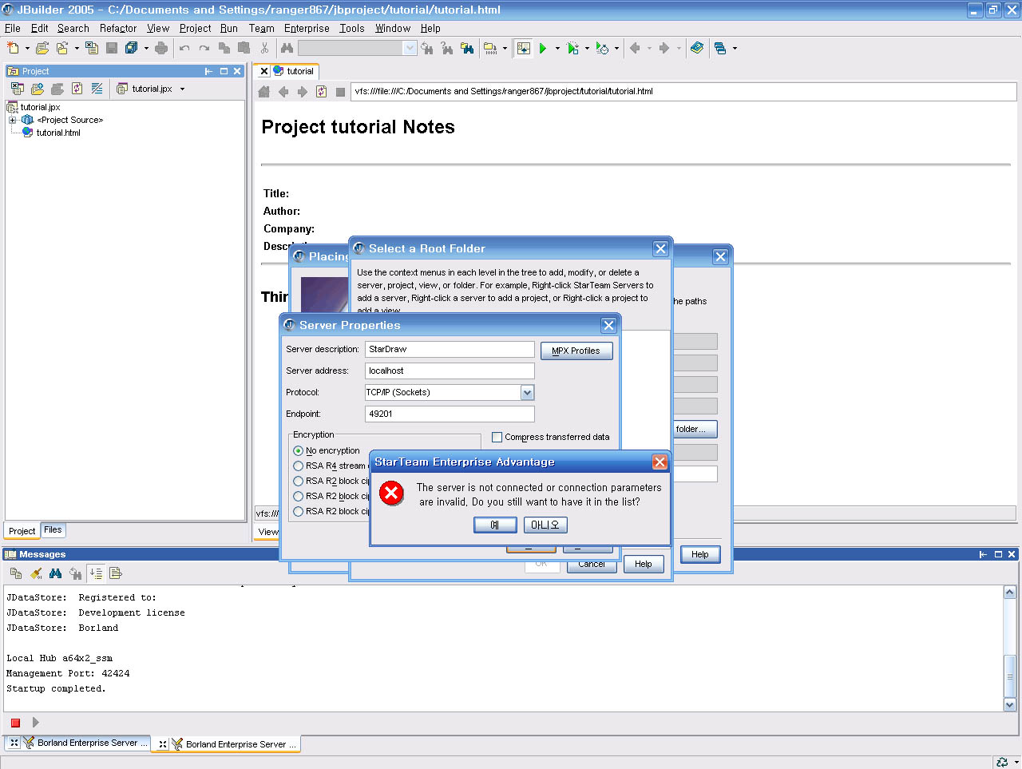This screenshot has width=1022, height=769.
Task: Click the Close file toolbar icon
Action: pyautogui.click(x=92, y=48)
